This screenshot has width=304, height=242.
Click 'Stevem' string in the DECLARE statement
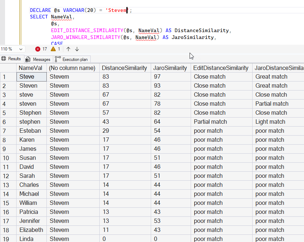(117, 10)
